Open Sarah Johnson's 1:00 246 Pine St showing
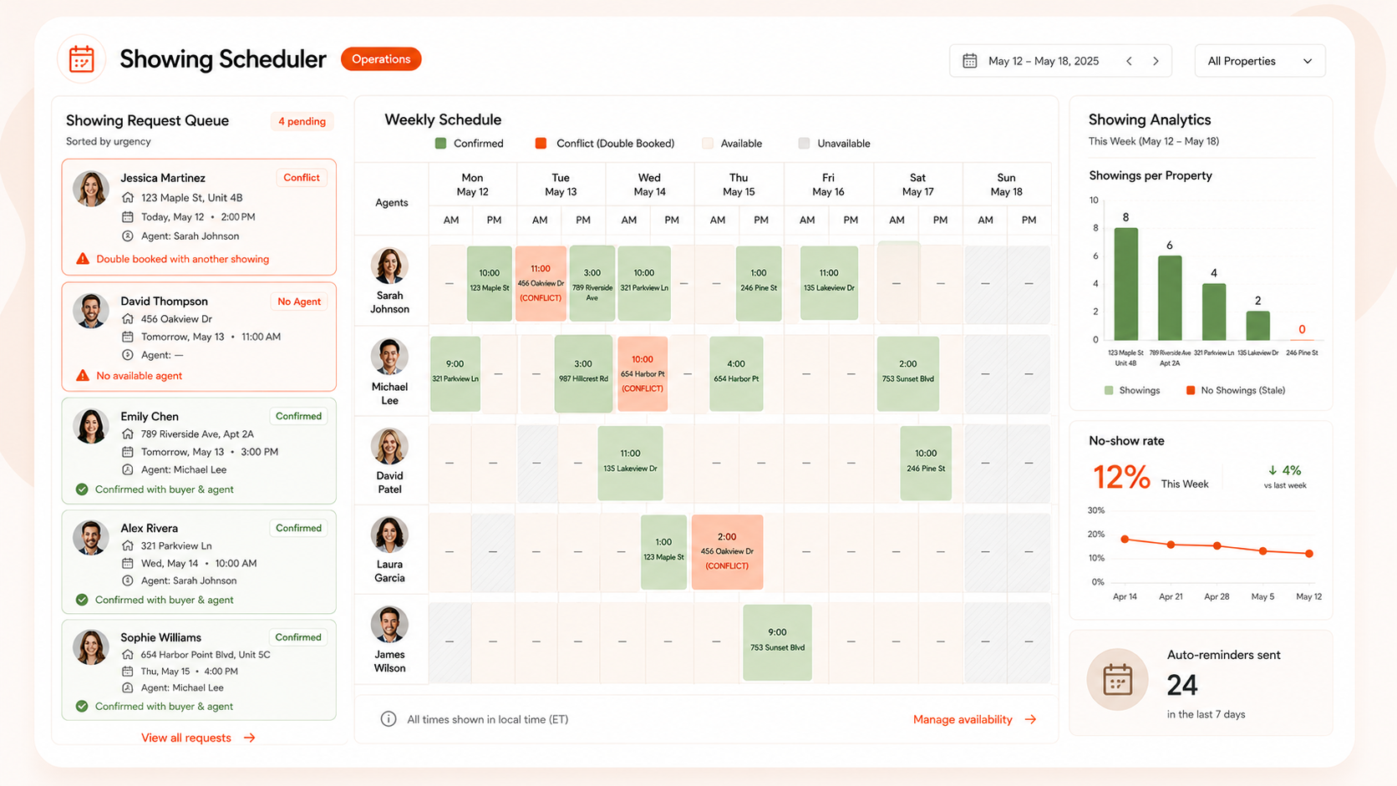 (759, 283)
